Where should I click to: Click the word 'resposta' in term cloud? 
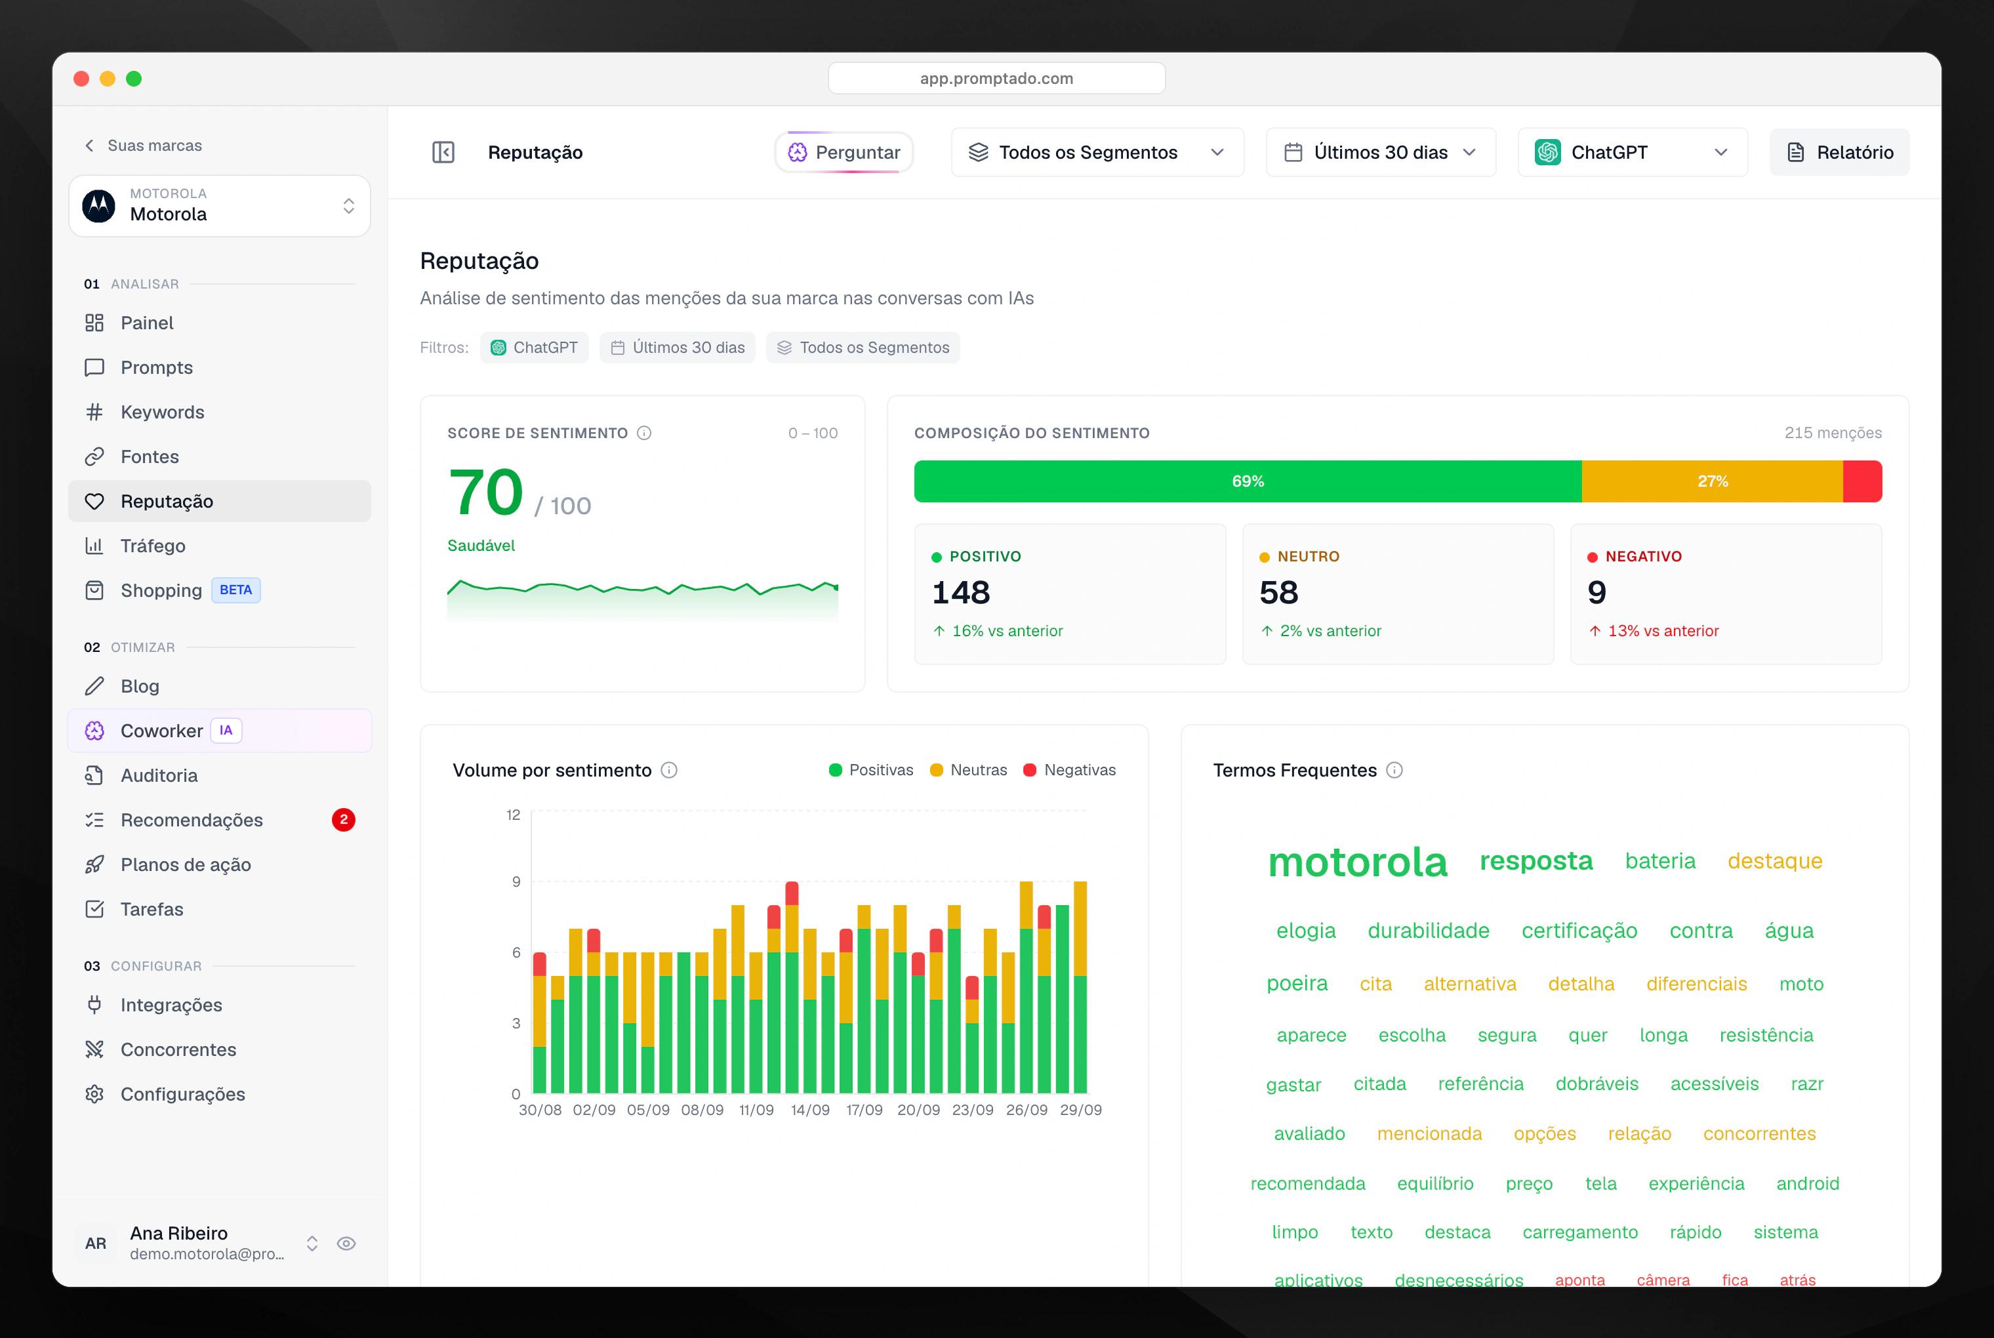coord(1536,861)
